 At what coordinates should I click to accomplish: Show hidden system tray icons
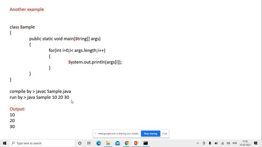pyautogui.click(x=198, y=143)
